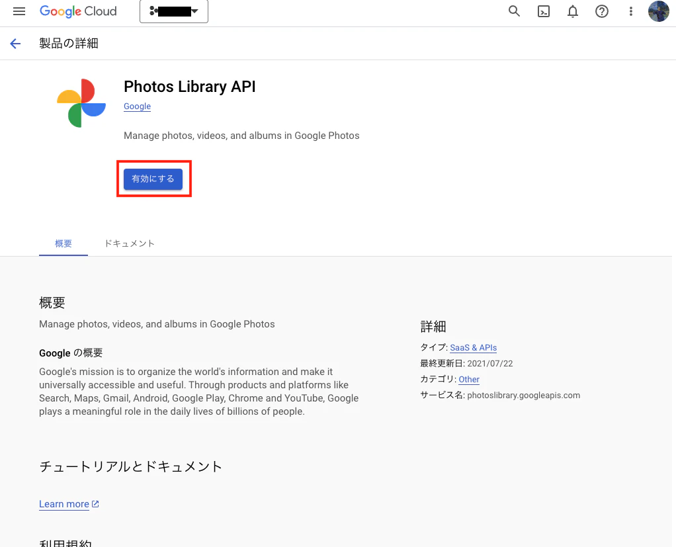The width and height of the screenshot is (676, 547).
Task: Click the Google の概要 subheading
Action: (x=71, y=353)
